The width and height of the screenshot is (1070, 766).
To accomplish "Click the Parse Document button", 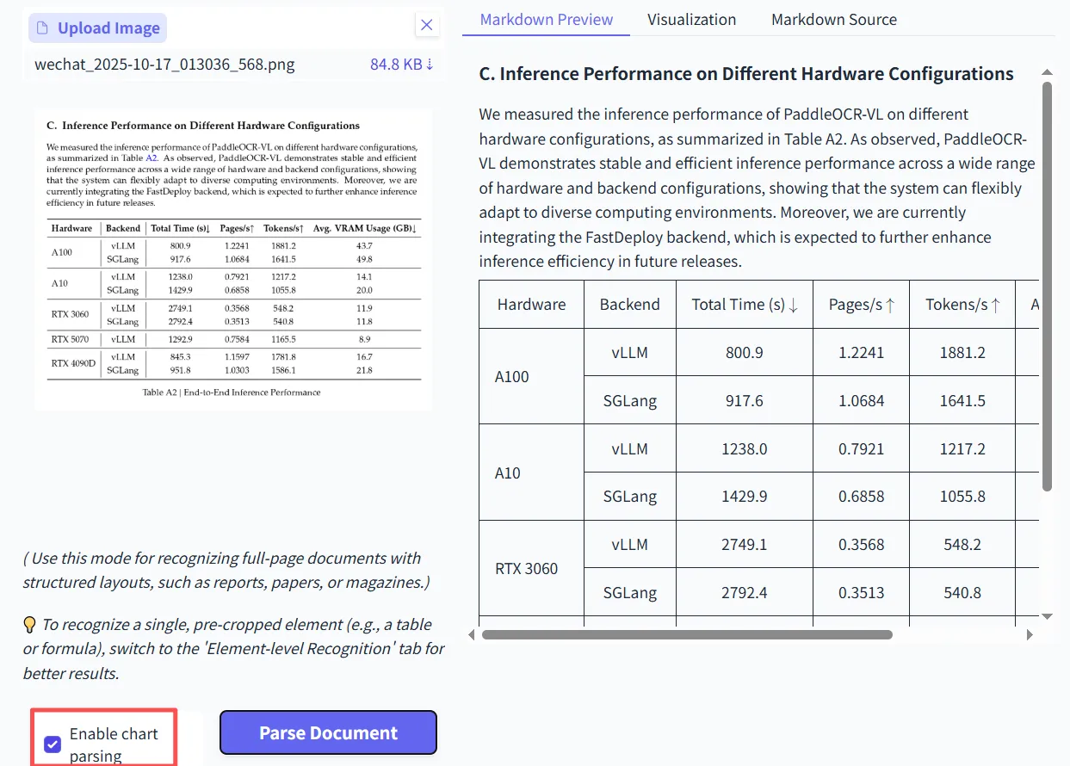I will 328,733.
